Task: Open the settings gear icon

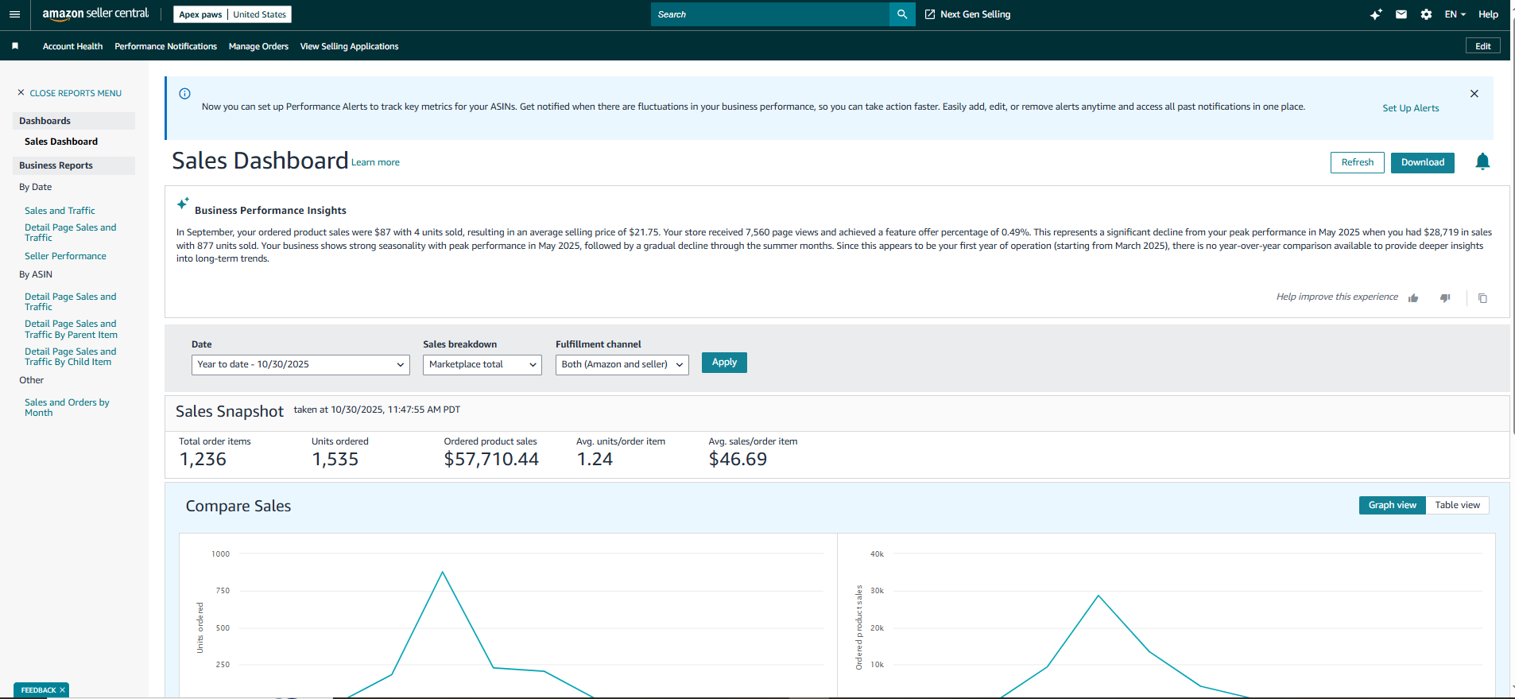Action: pos(1426,14)
